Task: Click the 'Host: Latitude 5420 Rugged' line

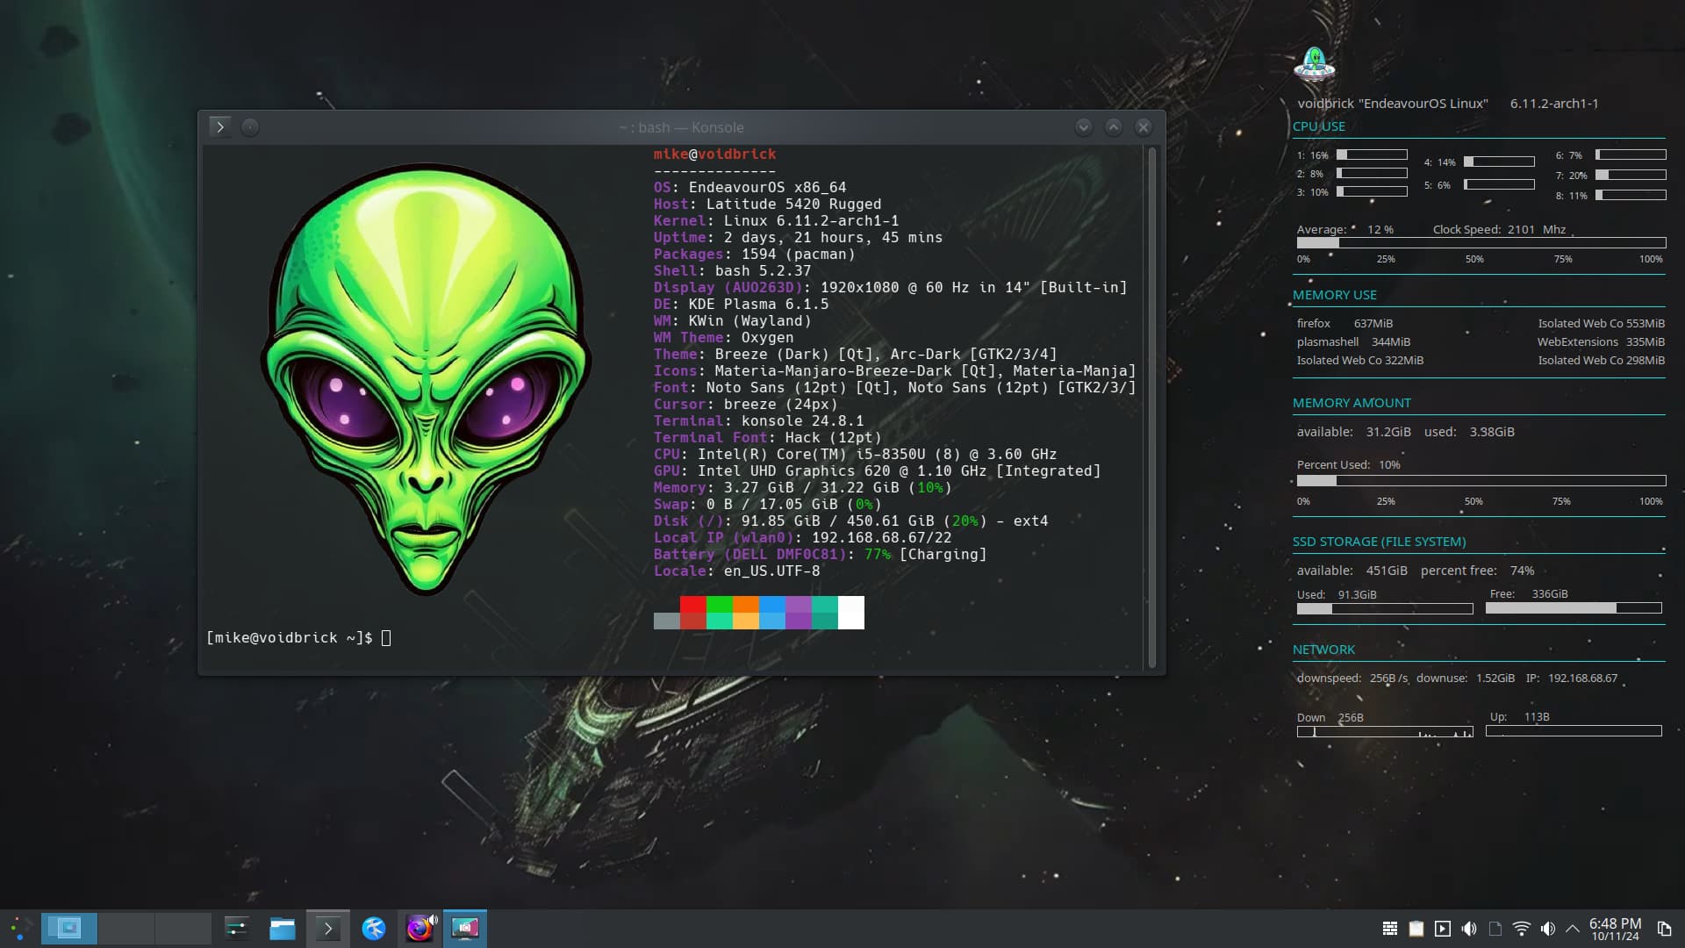Action: (x=767, y=205)
